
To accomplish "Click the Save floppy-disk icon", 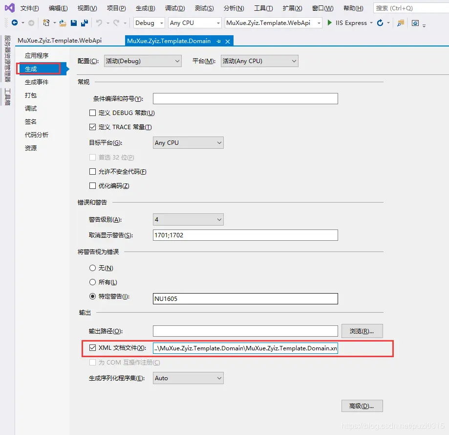I will 74,23.
